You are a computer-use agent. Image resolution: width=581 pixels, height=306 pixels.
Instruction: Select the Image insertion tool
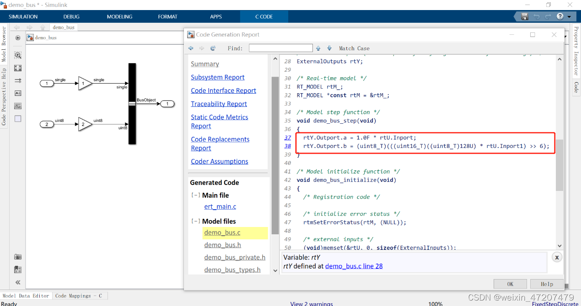pyautogui.click(x=18, y=106)
